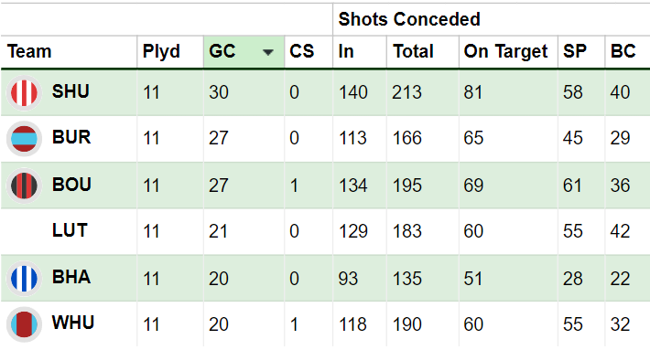The height and width of the screenshot is (350, 650).
Task: Select the Total shots column header
Action: click(x=413, y=52)
